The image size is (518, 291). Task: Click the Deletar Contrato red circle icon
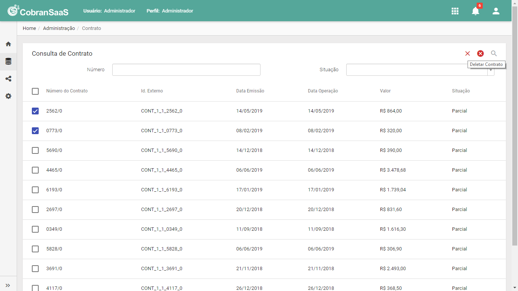480,53
